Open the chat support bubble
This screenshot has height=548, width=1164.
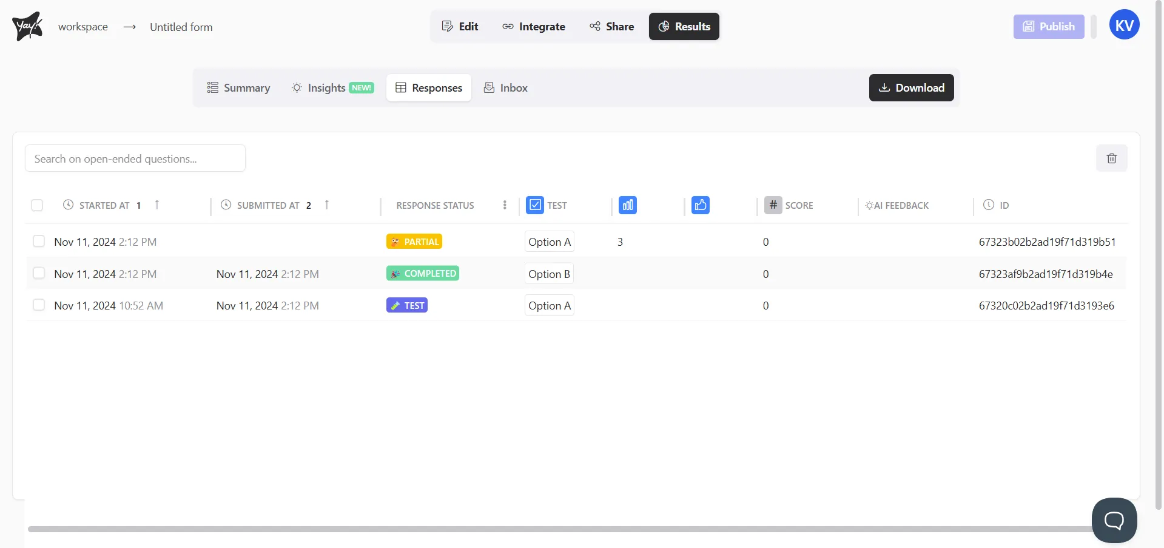[1114, 520]
